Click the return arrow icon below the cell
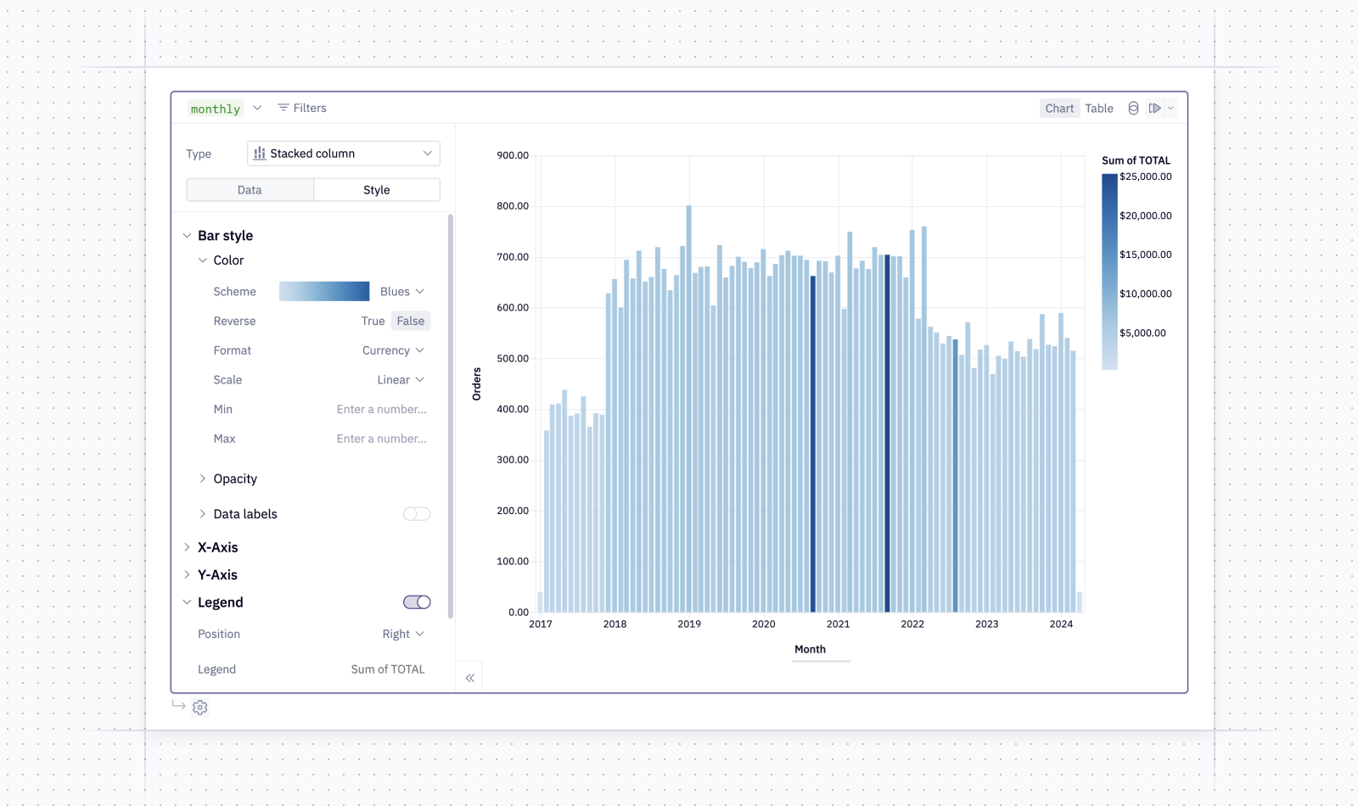This screenshot has height=806, width=1358. [x=178, y=705]
